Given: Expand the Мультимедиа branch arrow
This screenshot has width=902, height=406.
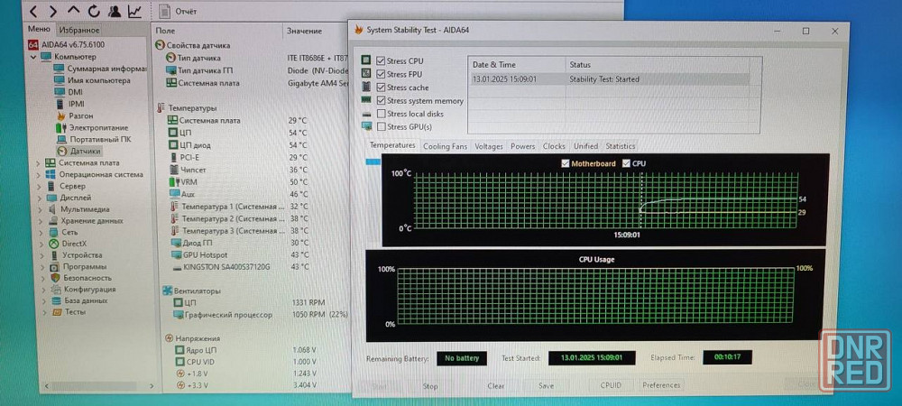Looking at the screenshot, I should click(x=40, y=209).
